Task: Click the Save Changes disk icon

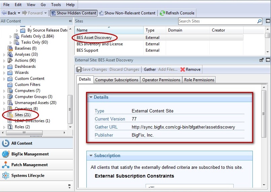Action: pos(79,69)
